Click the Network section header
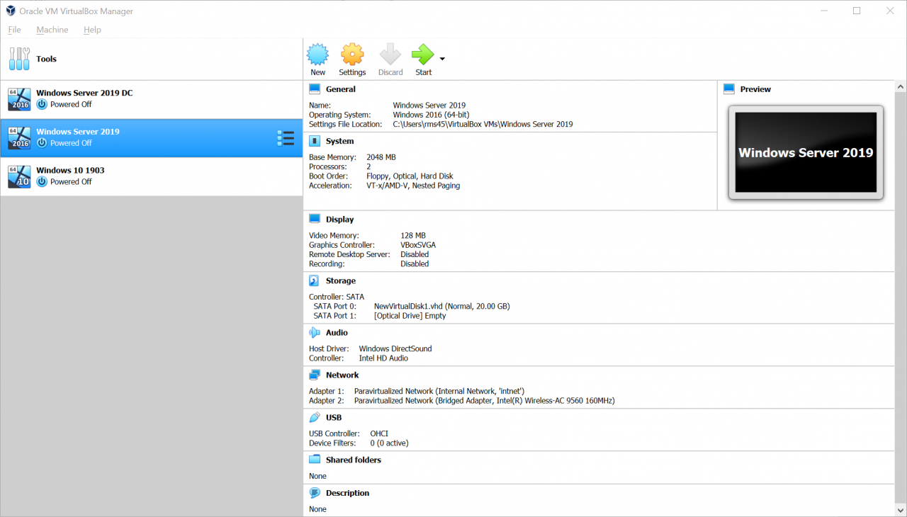This screenshot has height=517, width=907. click(342, 375)
